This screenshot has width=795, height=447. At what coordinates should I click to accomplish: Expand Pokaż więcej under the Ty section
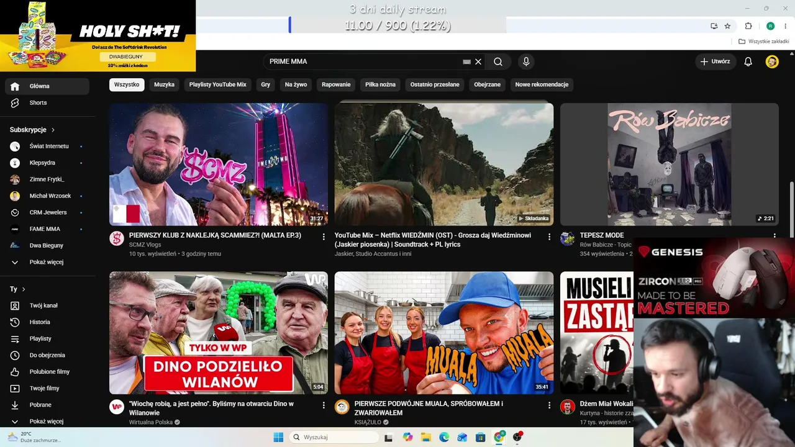(47, 422)
